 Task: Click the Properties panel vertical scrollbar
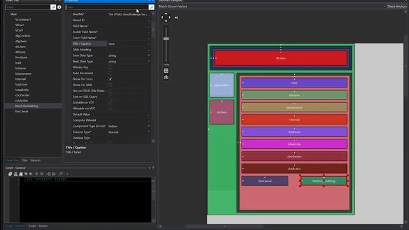pyautogui.click(x=153, y=77)
